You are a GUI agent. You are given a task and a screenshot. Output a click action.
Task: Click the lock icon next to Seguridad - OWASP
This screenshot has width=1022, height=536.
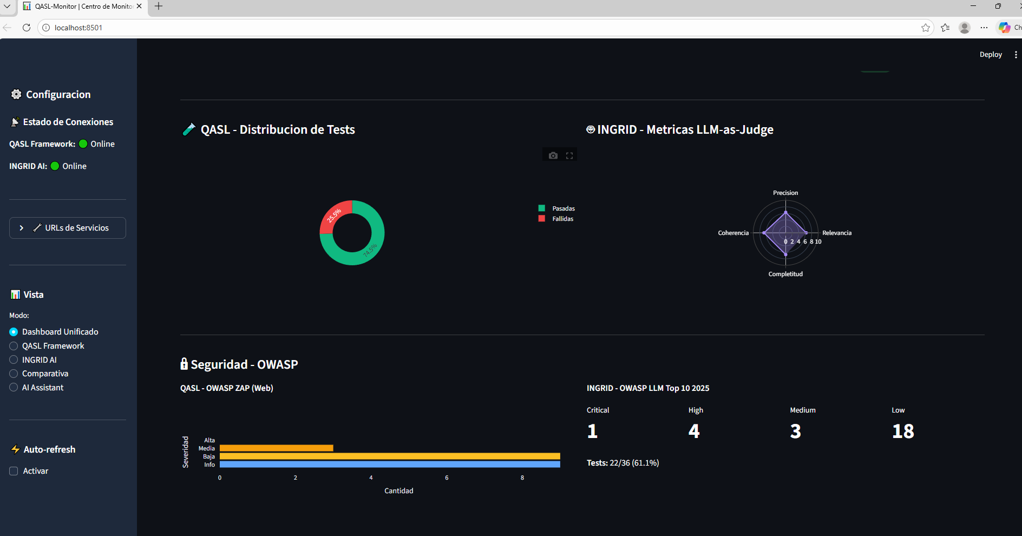(x=183, y=364)
